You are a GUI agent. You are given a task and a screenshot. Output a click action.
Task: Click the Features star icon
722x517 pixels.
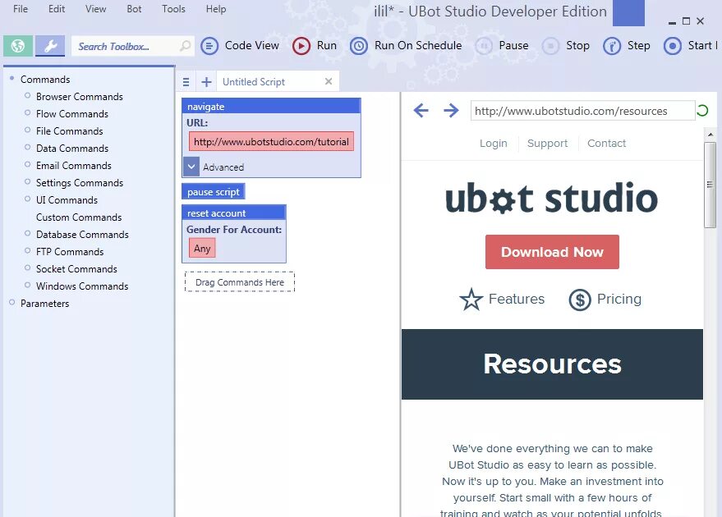(471, 300)
